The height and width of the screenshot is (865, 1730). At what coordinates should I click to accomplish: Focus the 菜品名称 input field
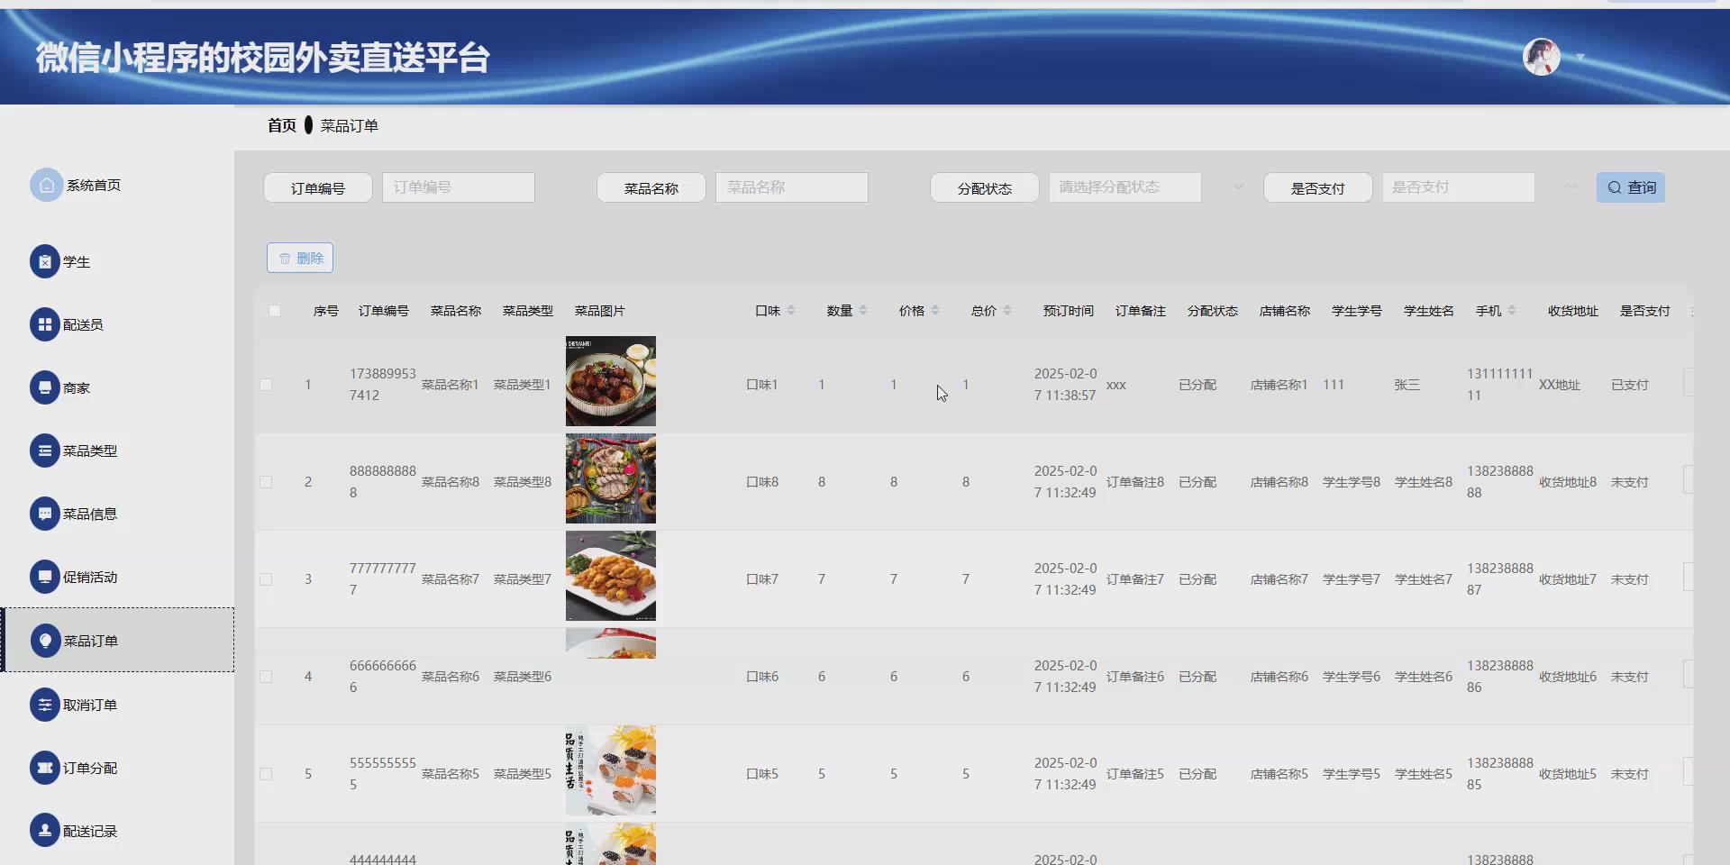click(792, 187)
